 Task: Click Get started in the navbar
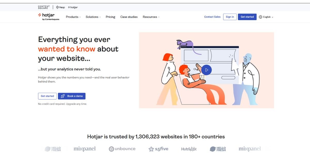(247, 17)
